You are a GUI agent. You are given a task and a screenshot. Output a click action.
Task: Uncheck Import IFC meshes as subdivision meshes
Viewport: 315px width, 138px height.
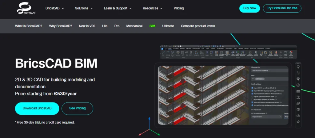click(253, 102)
